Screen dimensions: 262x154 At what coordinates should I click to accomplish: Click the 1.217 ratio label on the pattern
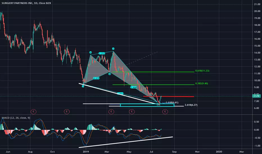[102, 53]
